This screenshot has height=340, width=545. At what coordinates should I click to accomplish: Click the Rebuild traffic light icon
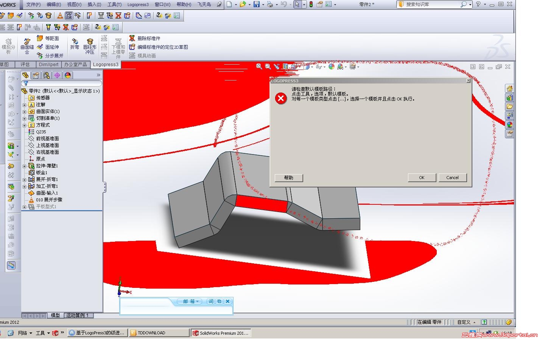click(x=311, y=4)
